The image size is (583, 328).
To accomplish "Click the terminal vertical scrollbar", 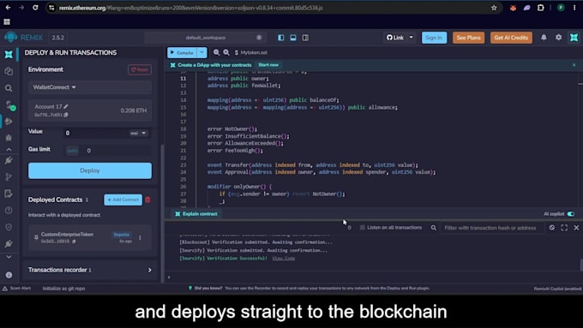I will tap(580, 265).
